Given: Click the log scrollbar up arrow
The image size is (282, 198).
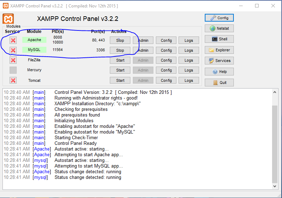Looking at the screenshot, I should (275, 92).
